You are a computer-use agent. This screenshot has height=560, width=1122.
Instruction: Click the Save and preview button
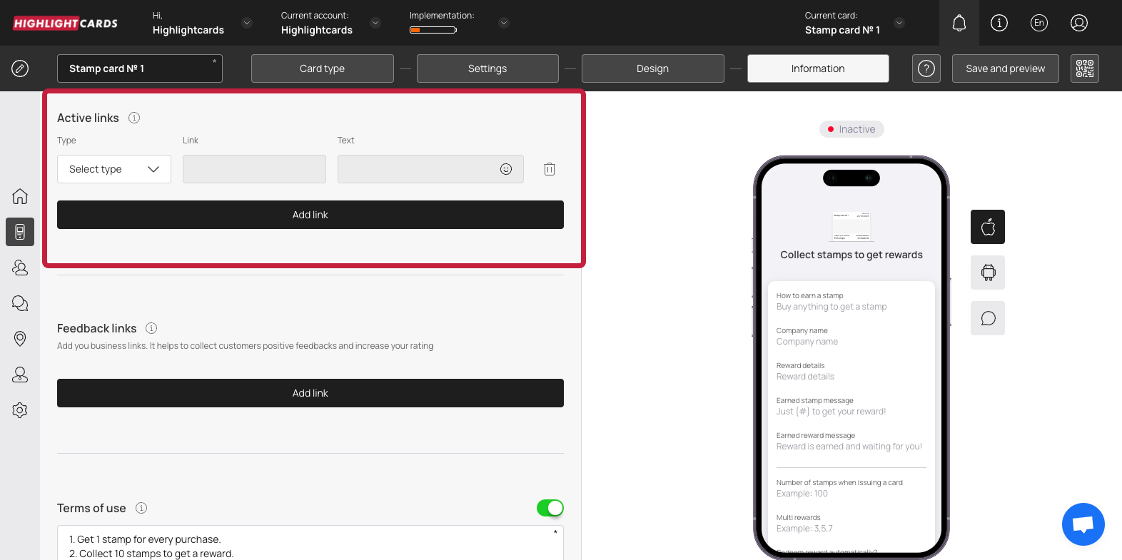(x=1005, y=68)
